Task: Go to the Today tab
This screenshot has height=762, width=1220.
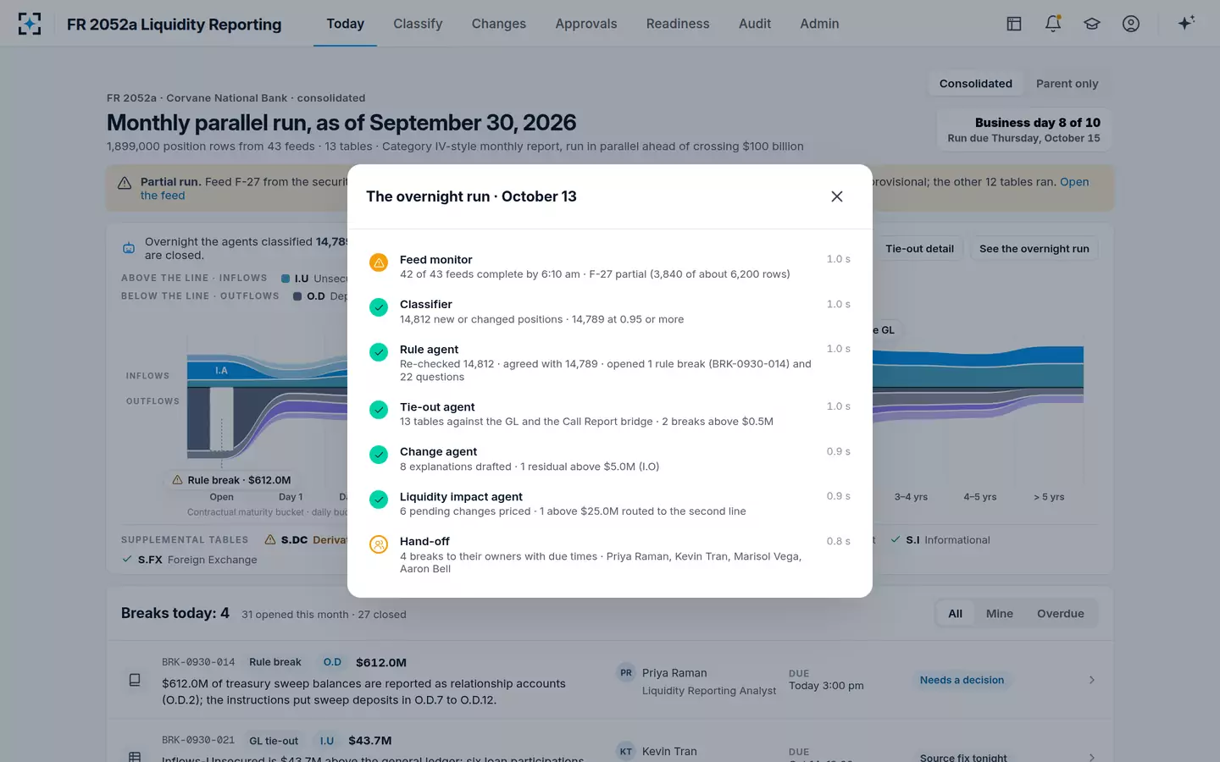Action: pos(345,24)
